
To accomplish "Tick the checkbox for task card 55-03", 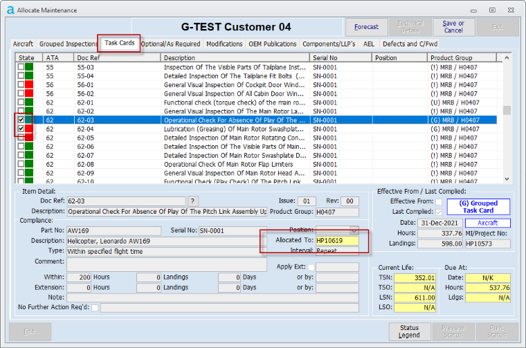I will click(21, 67).
